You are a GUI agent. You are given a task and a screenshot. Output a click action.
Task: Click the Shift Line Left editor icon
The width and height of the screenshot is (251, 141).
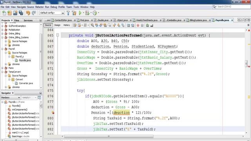pyautogui.click(x=128, y=25)
